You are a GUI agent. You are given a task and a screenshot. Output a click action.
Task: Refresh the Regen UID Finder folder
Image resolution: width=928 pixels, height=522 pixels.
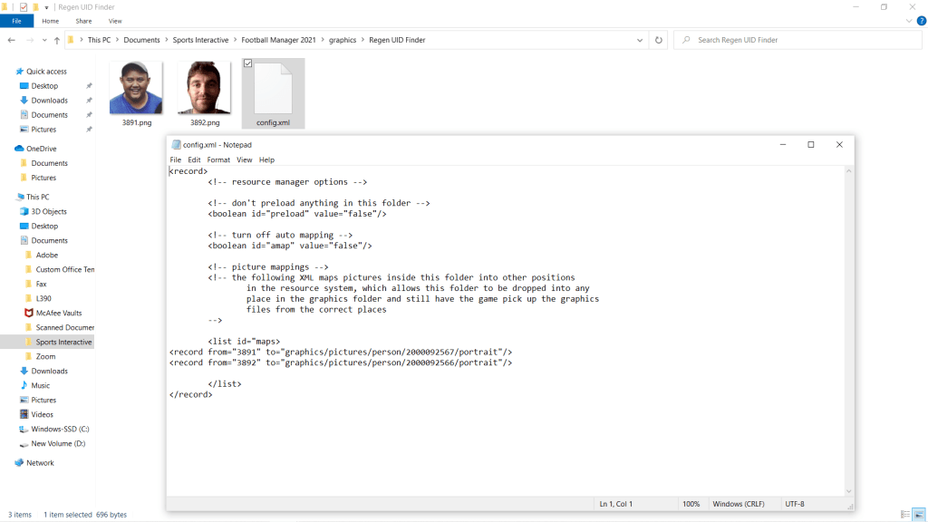659,40
